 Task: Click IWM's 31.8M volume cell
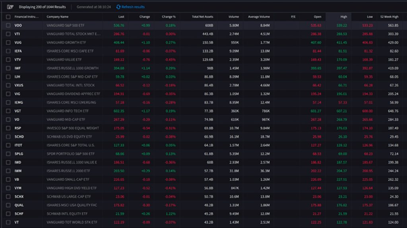[234, 171]
